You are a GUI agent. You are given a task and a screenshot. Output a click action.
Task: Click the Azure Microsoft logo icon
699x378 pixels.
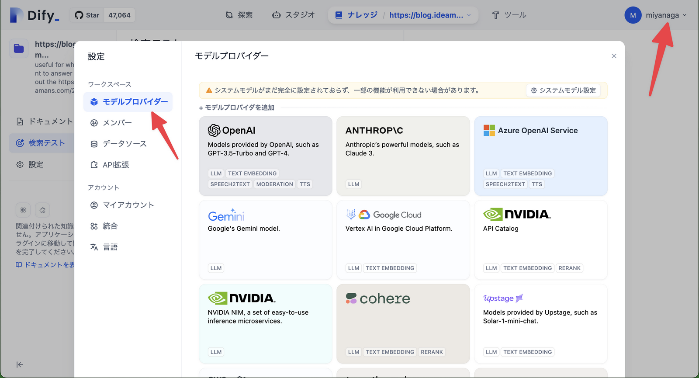(489, 130)
